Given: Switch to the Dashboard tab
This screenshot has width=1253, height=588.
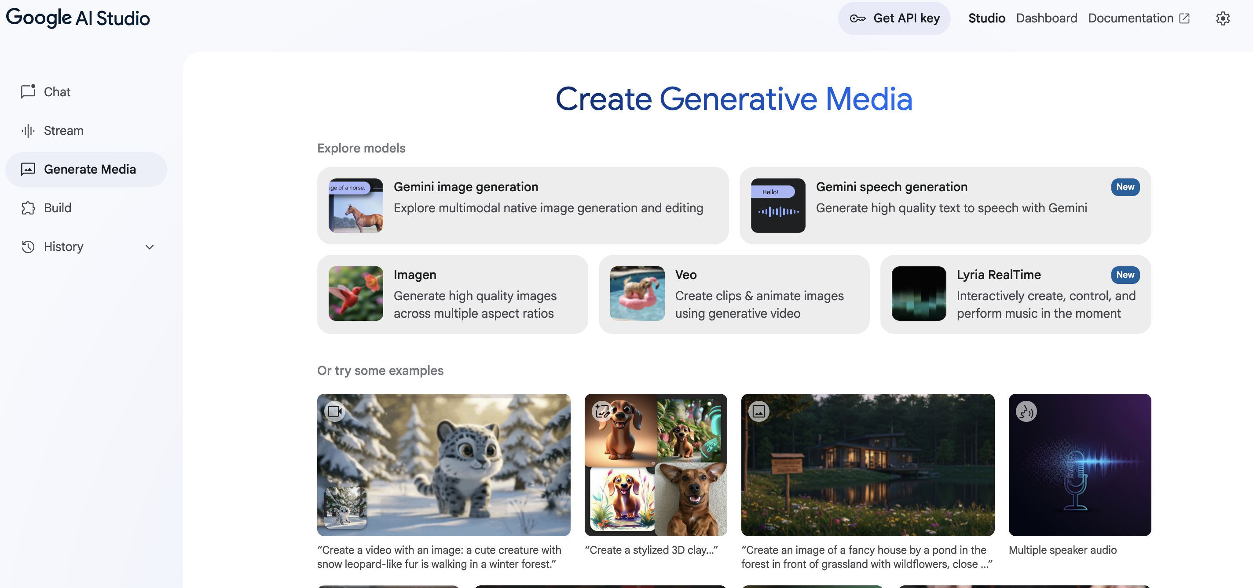Looking at the screenshot, I should tap(1046, 18).
